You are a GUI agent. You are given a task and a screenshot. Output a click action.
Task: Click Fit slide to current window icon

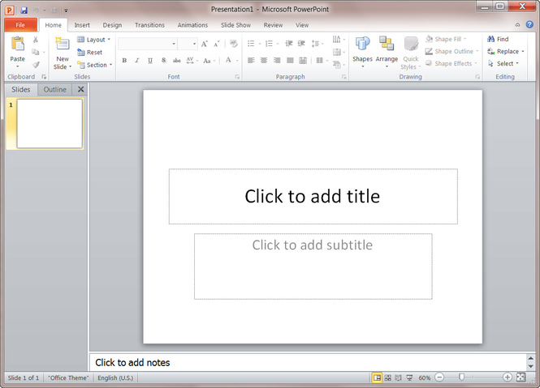(521, 377)
